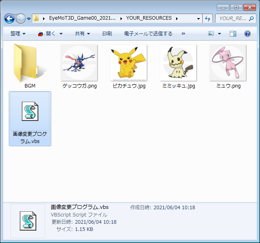This screenshot has height=243, width=260.
Task: Minimize the Explorer window
Action: pos(223,8)
